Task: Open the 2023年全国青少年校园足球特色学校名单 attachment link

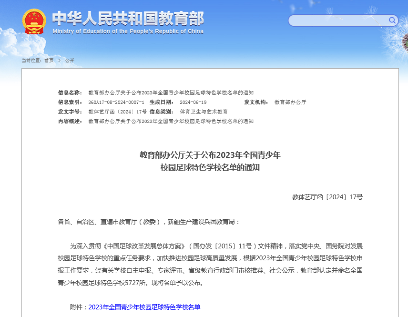Action: pyautogui.click(x=144, y=307)
